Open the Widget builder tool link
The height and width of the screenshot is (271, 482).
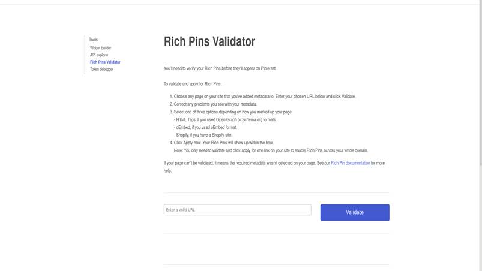coord(100,48)
